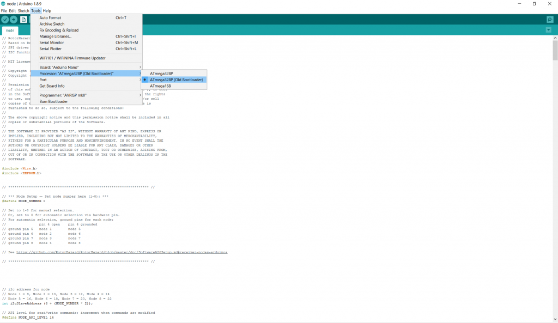Viewport: 558px width, 323px height.
Task: Click the '#include <EEPROM.h>' line
Action: (x=21, y=173)
